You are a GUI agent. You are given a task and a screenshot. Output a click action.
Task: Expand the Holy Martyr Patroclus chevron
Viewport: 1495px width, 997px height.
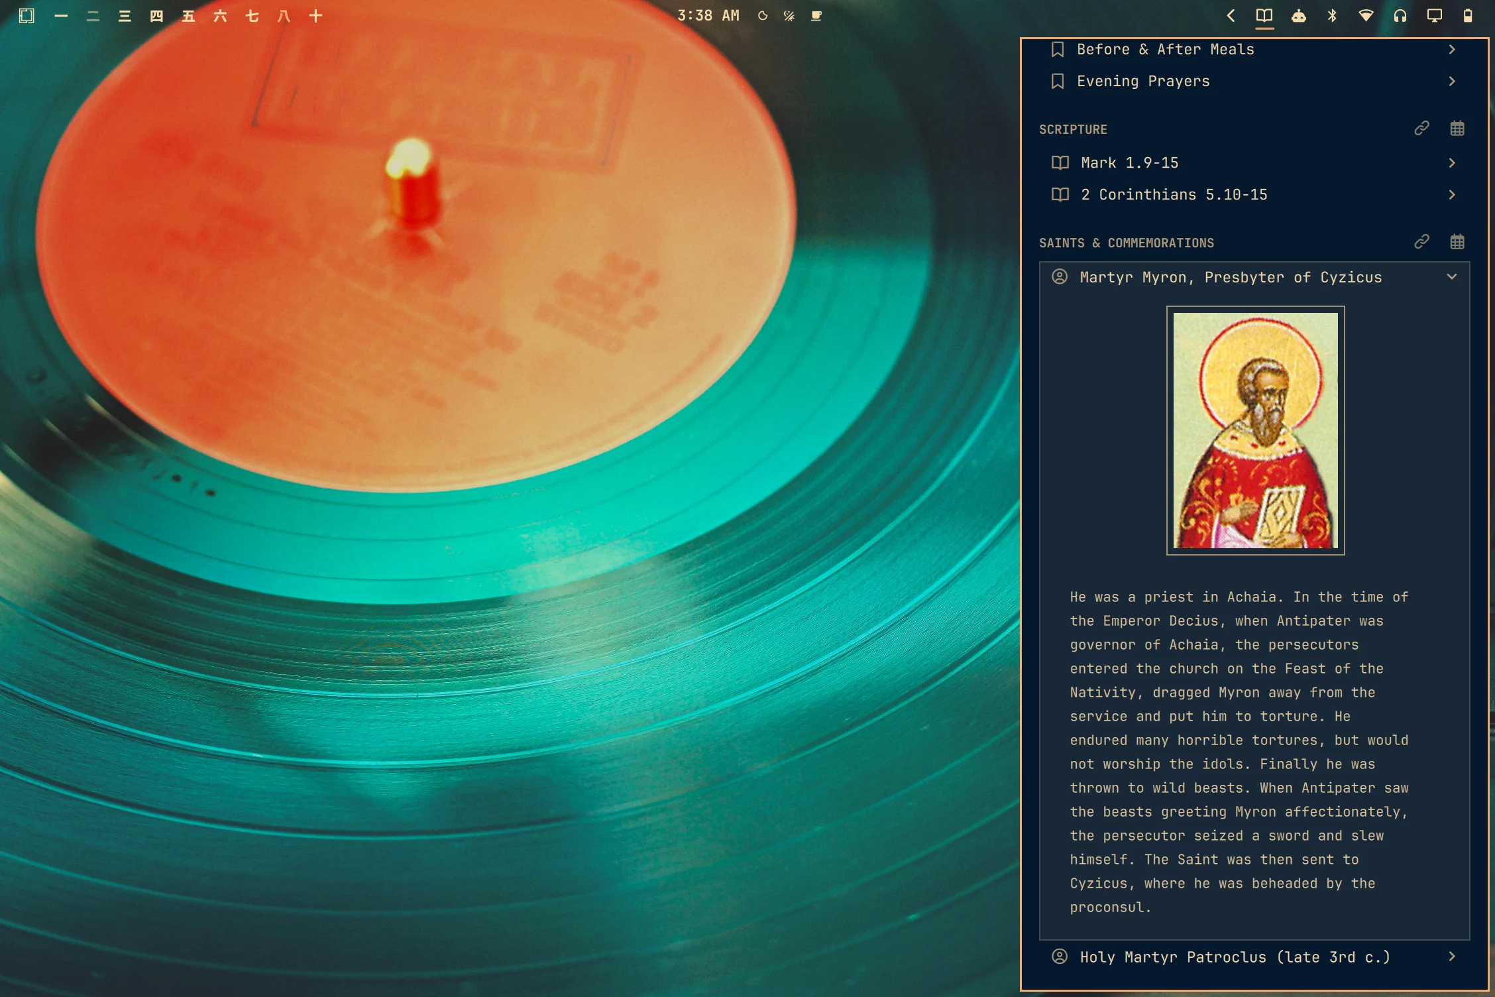1452,957
